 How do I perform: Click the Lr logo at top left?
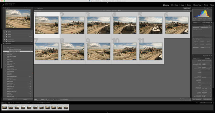[3, 4]
